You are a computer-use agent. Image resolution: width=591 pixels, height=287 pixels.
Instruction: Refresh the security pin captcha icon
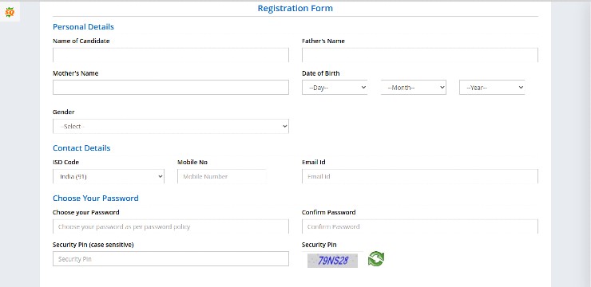[x=376, y=259]
